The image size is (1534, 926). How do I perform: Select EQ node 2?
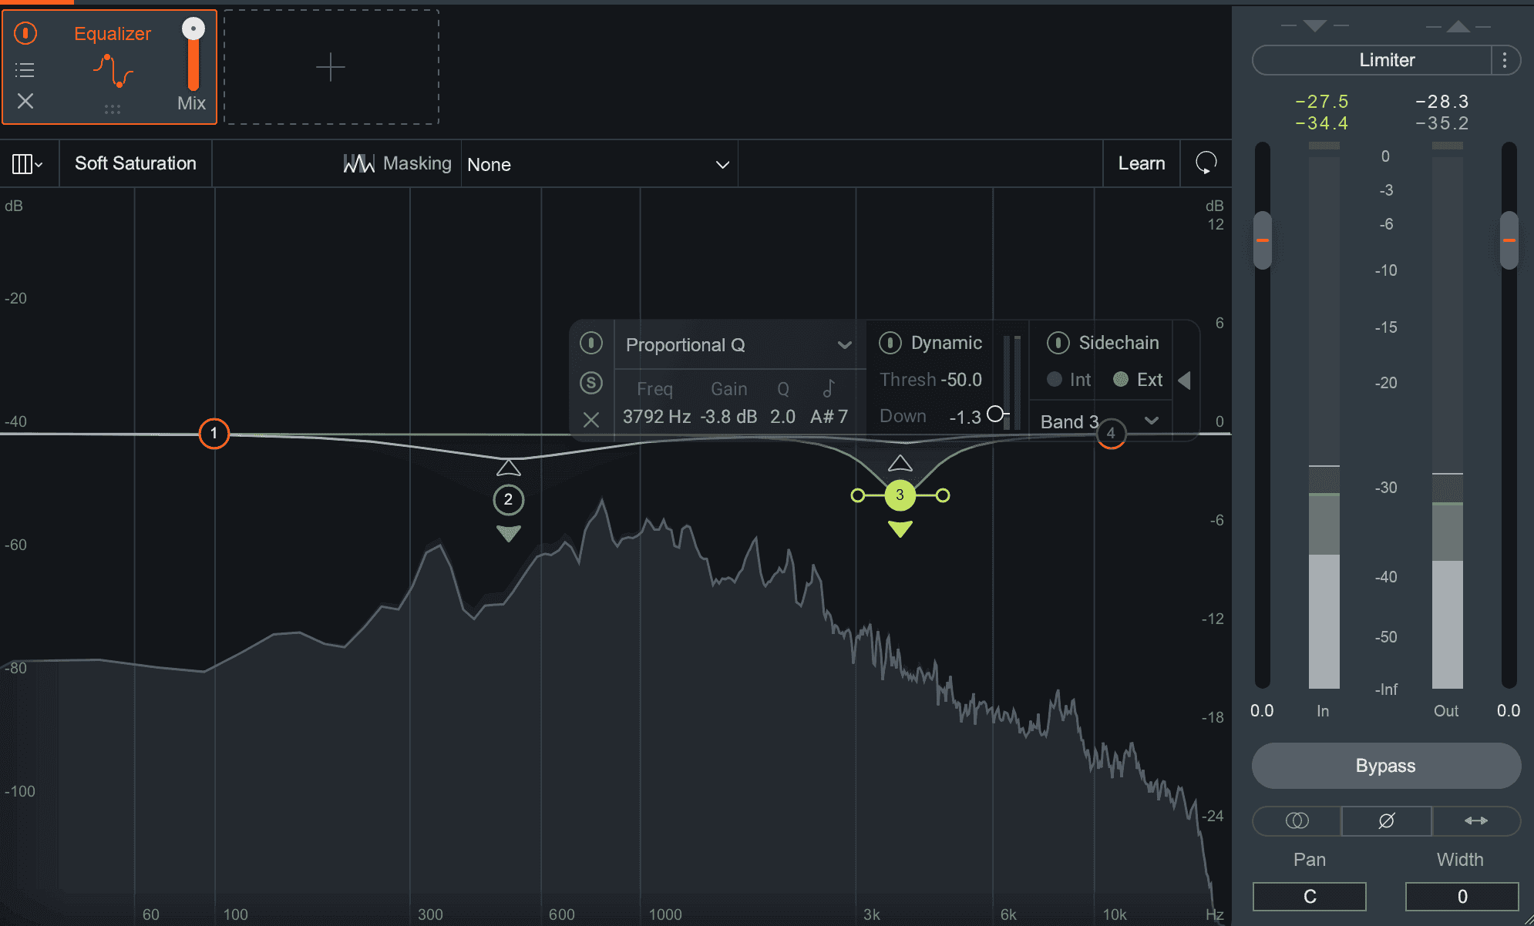(x=508, y=499)
